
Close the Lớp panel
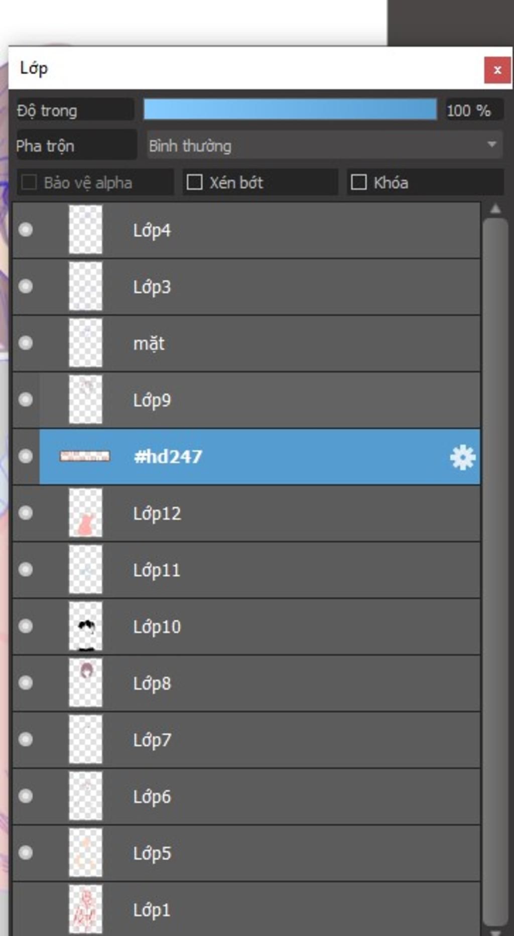497,70
